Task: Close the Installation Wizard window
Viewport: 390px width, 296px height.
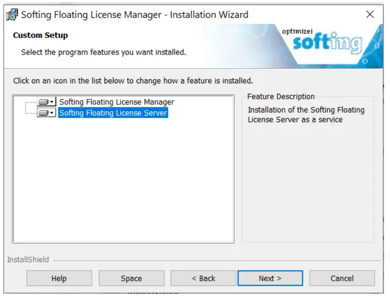Action: 370,14
